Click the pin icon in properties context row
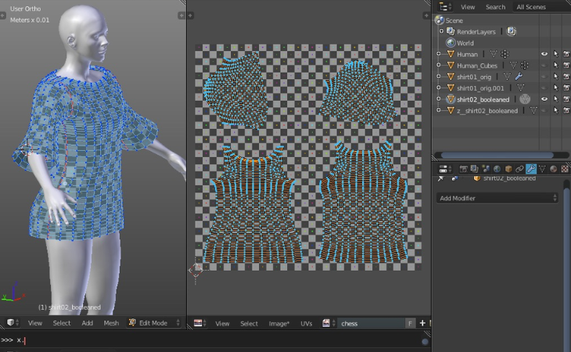The image size is (571, 352). point(440,178)
